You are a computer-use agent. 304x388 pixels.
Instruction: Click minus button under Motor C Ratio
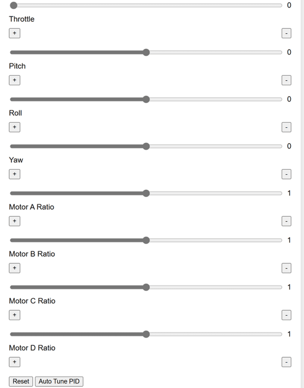(x=286, y=315)
